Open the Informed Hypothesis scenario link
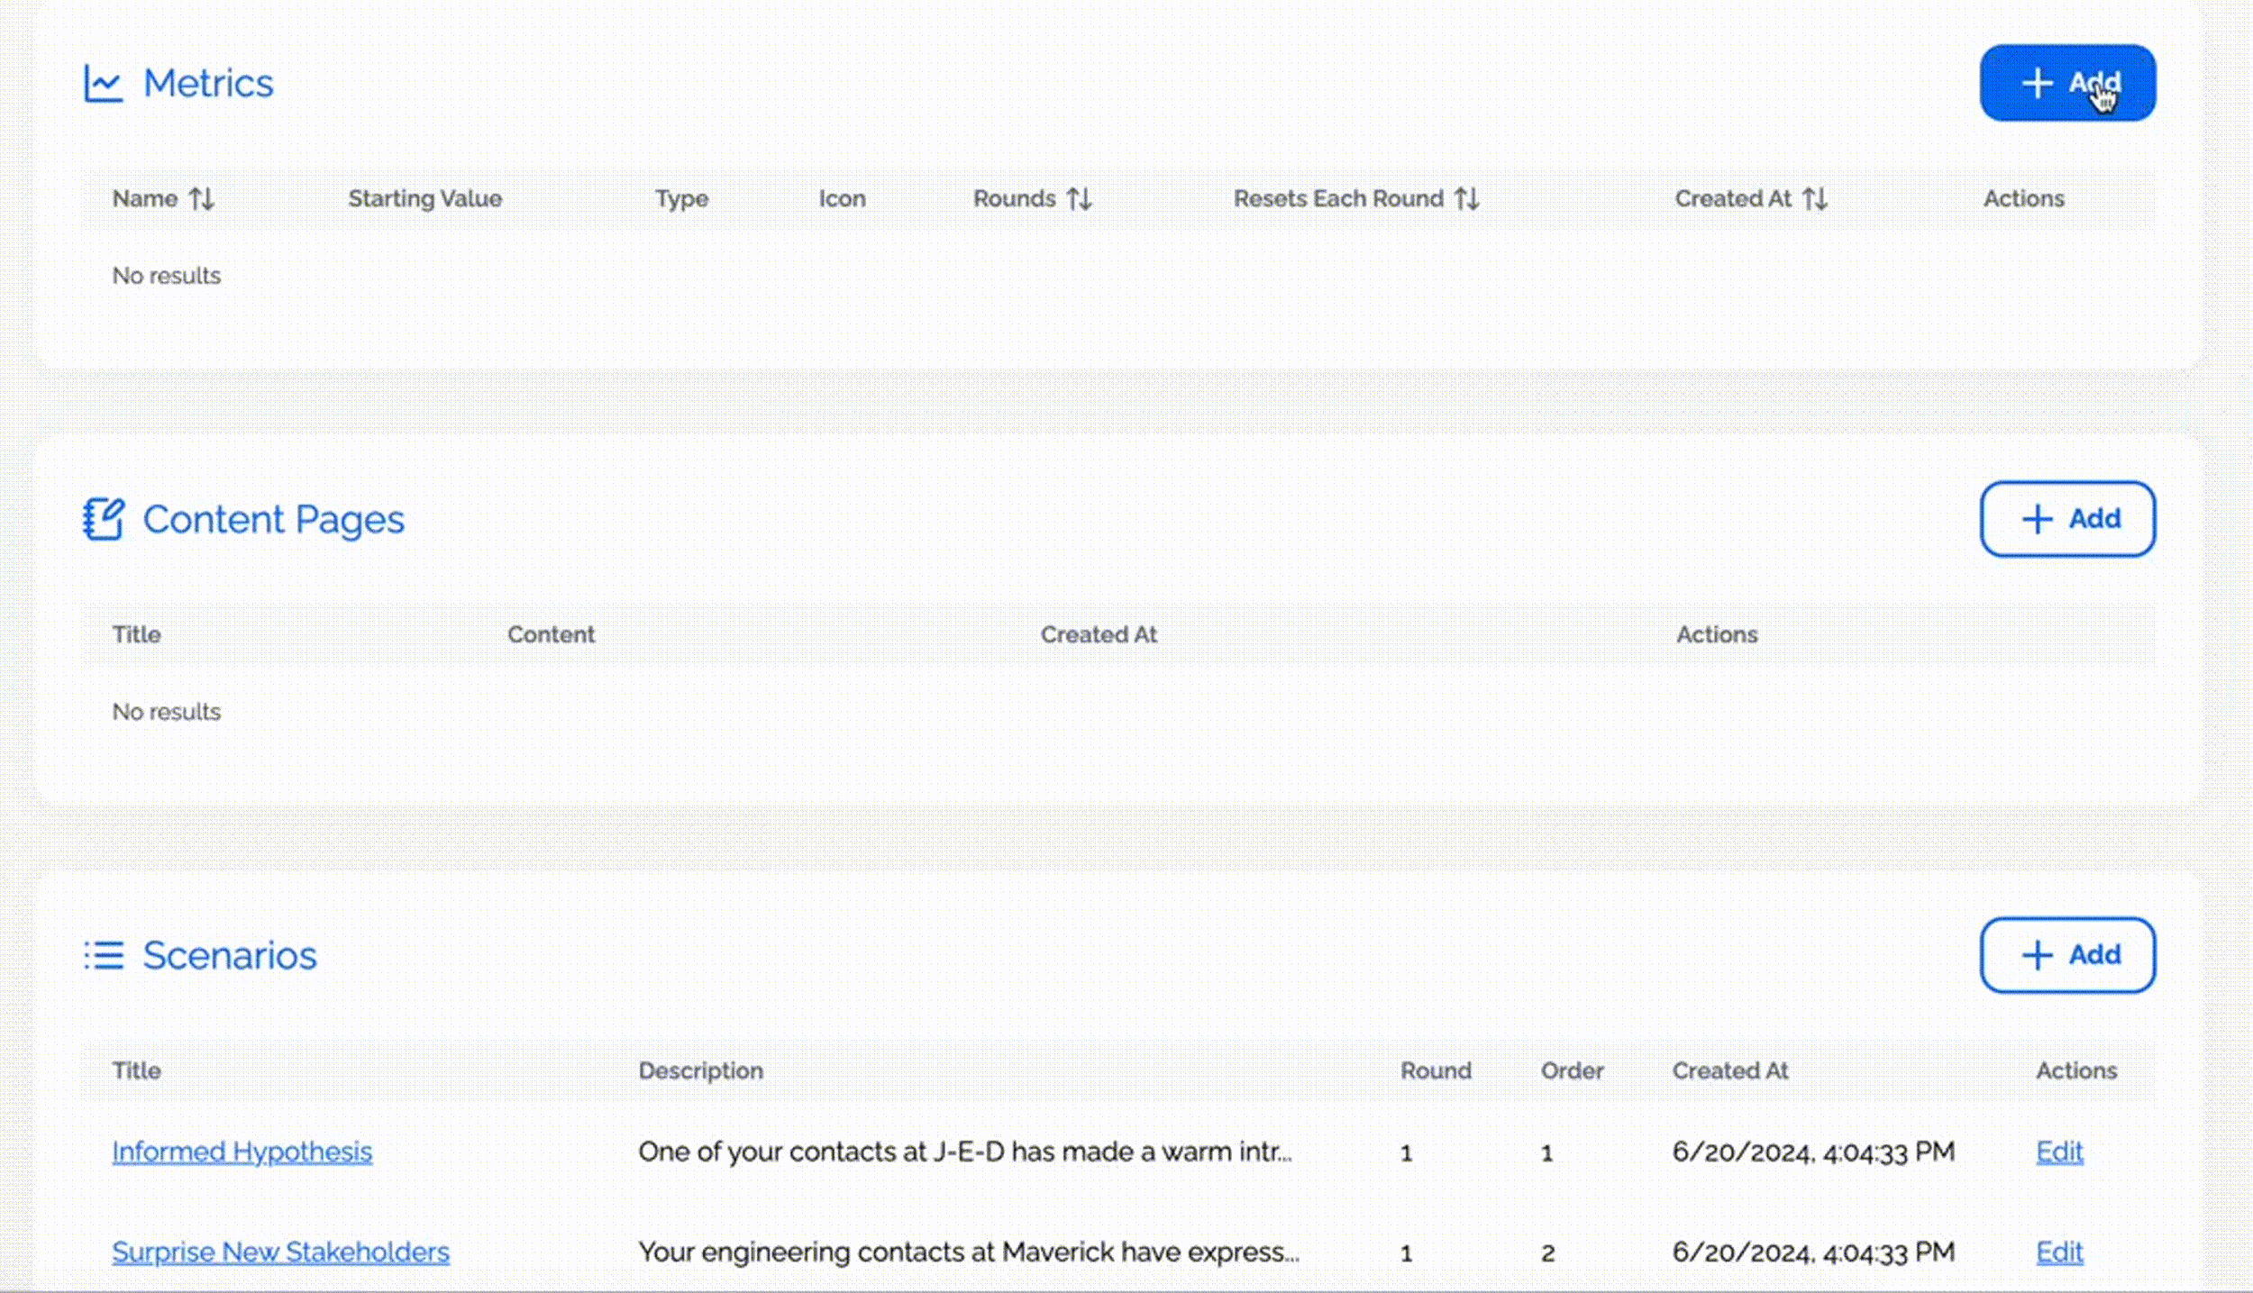 (242, 1152)
